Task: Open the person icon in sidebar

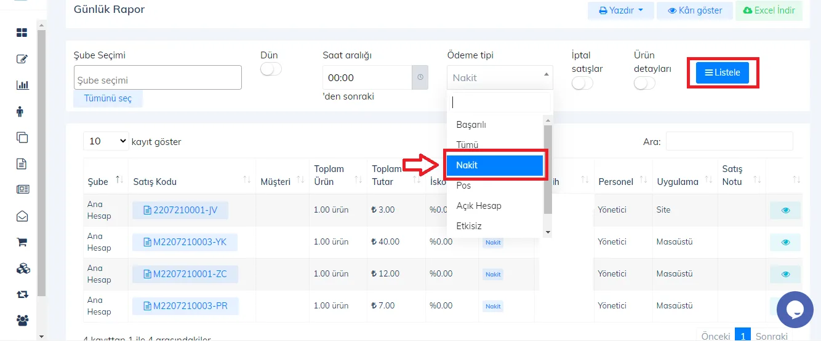Action: tap(20, 112)
